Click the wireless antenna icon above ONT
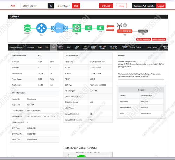Viewport: 175px width, 160px height. (119, 26)
